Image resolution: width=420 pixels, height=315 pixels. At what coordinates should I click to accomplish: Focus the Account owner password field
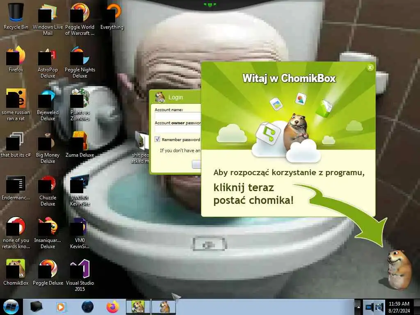click(x=178, y=129)
